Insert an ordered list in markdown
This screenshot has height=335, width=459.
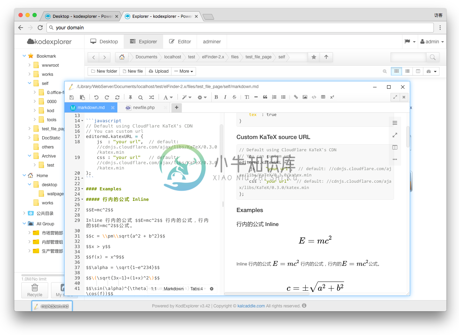[274, 97]
